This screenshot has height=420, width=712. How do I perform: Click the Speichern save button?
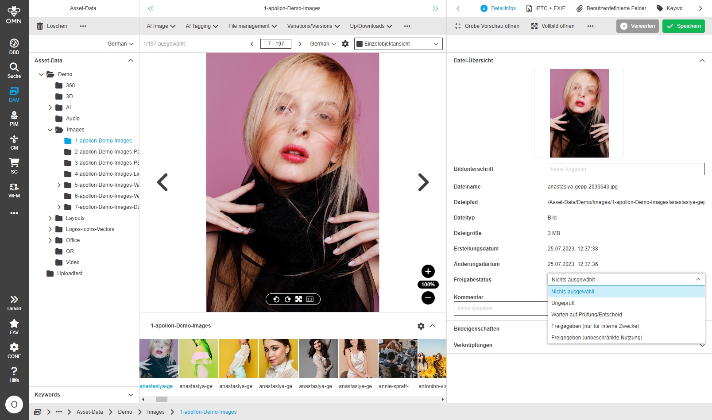[x=684, y=26]
